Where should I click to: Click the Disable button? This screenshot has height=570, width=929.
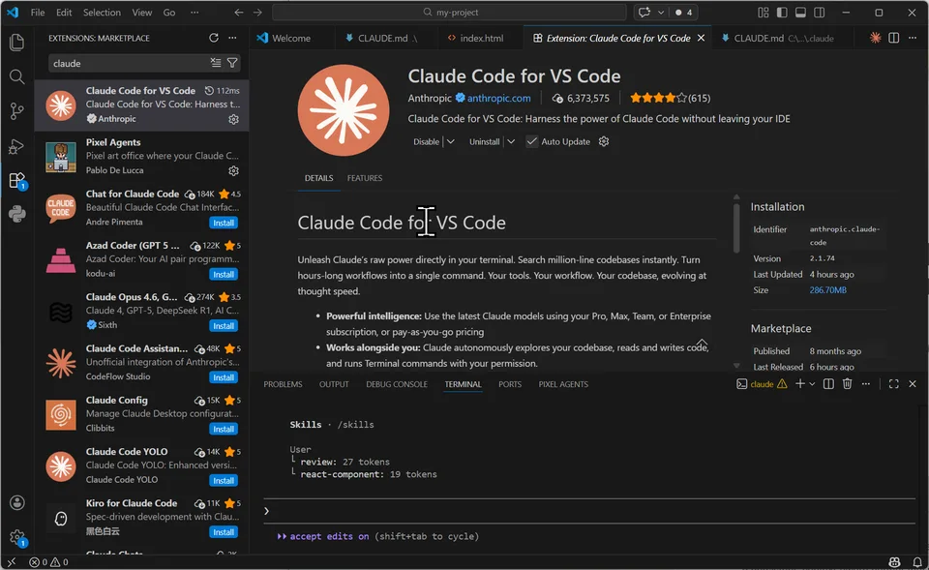click(x=426, y=141)
